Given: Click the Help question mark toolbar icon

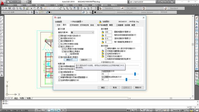Looking at the screenshot, I should coord(96,8).
